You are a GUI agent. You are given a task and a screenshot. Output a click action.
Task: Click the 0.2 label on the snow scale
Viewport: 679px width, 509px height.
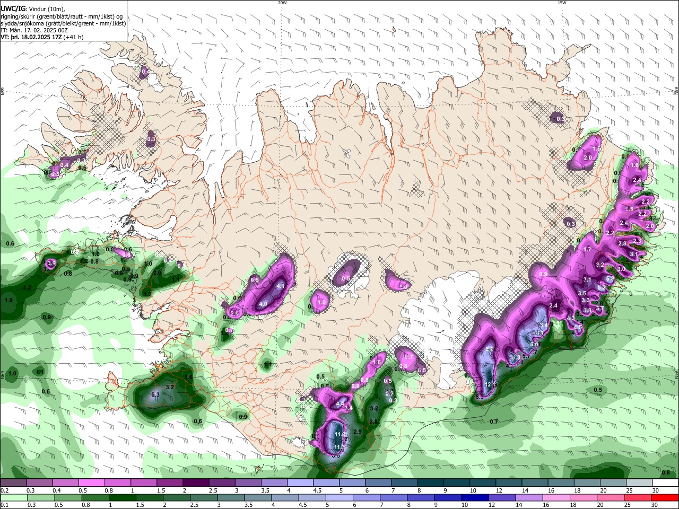coord(4,490)
